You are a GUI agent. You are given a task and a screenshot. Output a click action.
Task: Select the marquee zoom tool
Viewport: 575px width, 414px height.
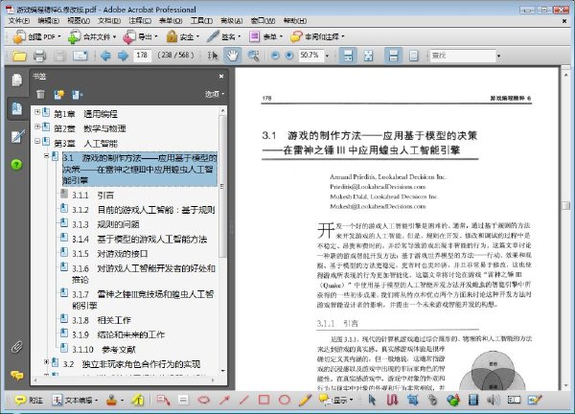click(253, 56)
